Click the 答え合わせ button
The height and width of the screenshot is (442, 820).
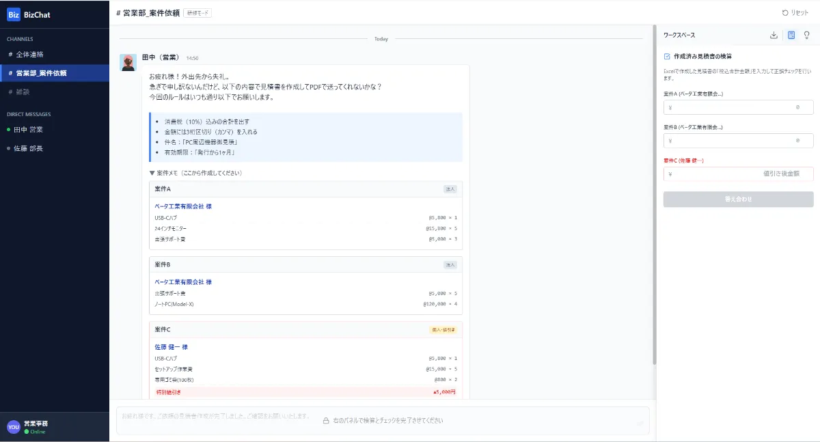tap(738, 199)
